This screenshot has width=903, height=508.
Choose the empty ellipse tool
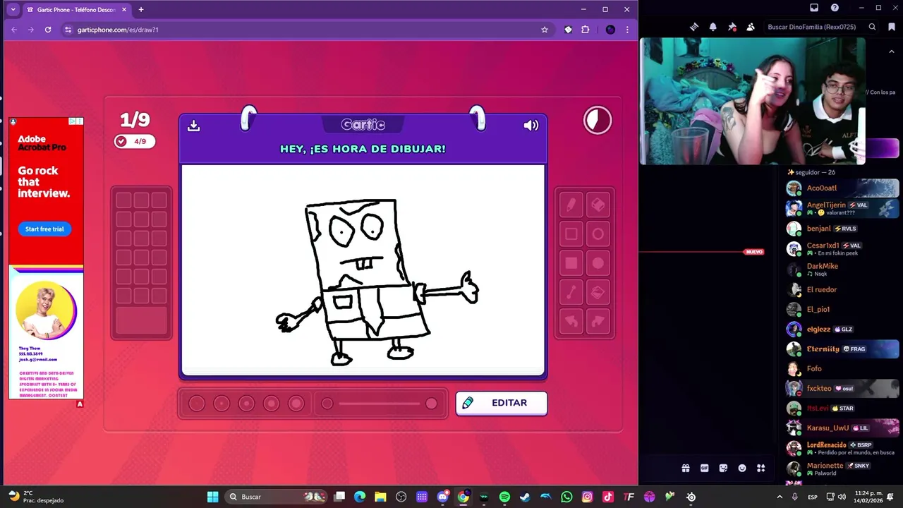(598, 234)
